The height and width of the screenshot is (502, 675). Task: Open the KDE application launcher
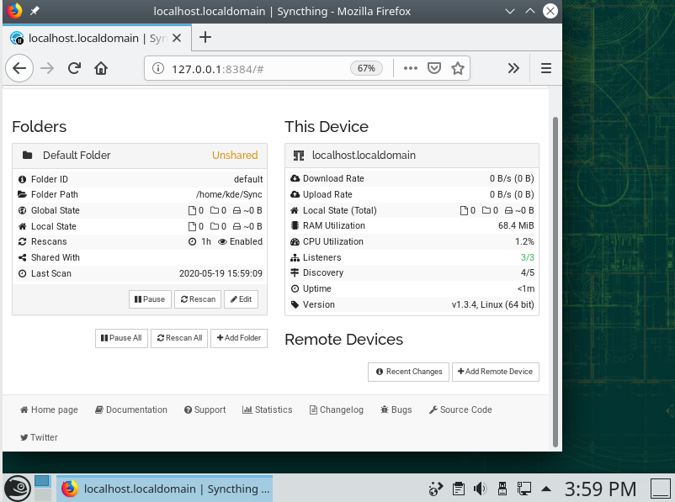(17, 489)
